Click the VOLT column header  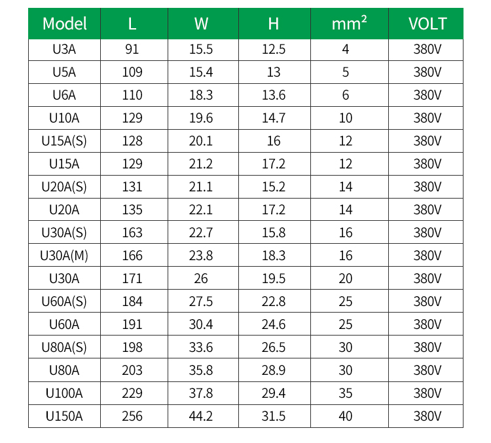pyautogui.click(x=426, y=24)
